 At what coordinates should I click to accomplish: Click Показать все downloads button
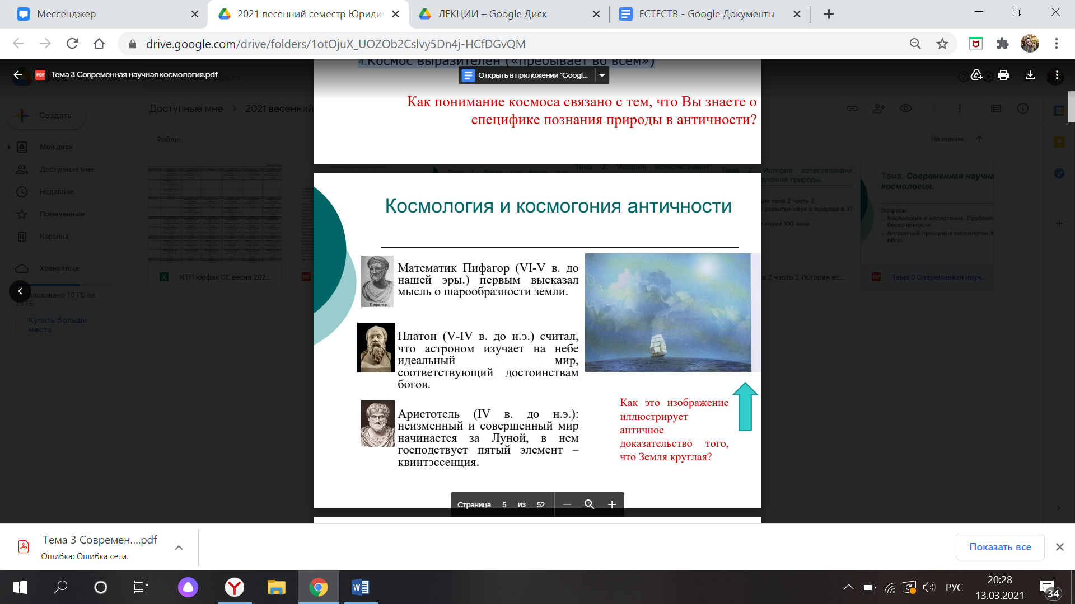coord(1000,547)
